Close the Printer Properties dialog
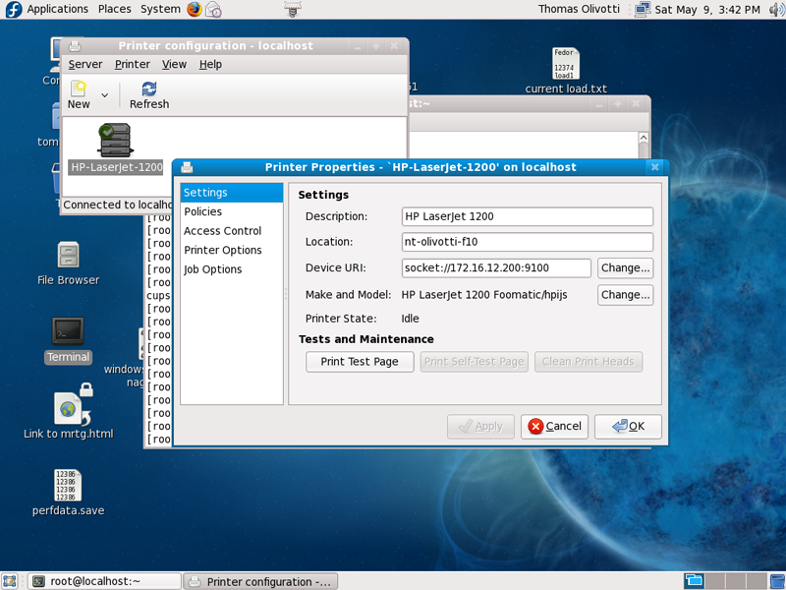Screen dimensions: 786x590 [654, 167]
